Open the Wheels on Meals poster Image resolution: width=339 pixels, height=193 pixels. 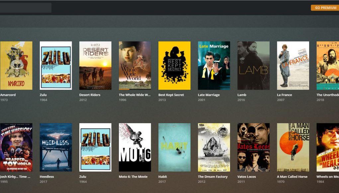tap(328, 147)
